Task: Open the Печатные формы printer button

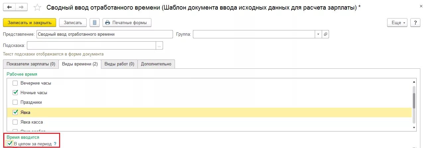Action: pyautogui.click(x=127, y=22)
